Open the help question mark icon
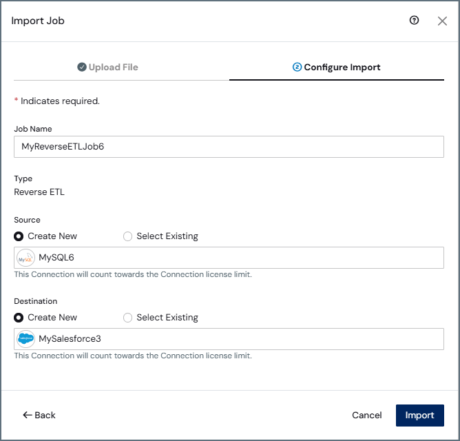The height and width of the screenshot is (441, 460). 414,20
